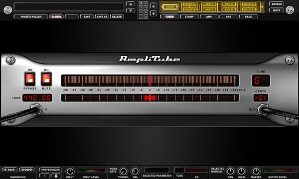Select Cab B block in signal chain
This screenshot has height=179, width=299.
[229, 9]
